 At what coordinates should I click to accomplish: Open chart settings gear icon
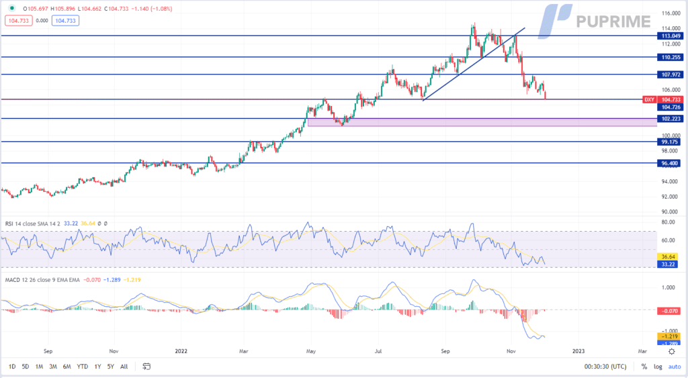672,351
